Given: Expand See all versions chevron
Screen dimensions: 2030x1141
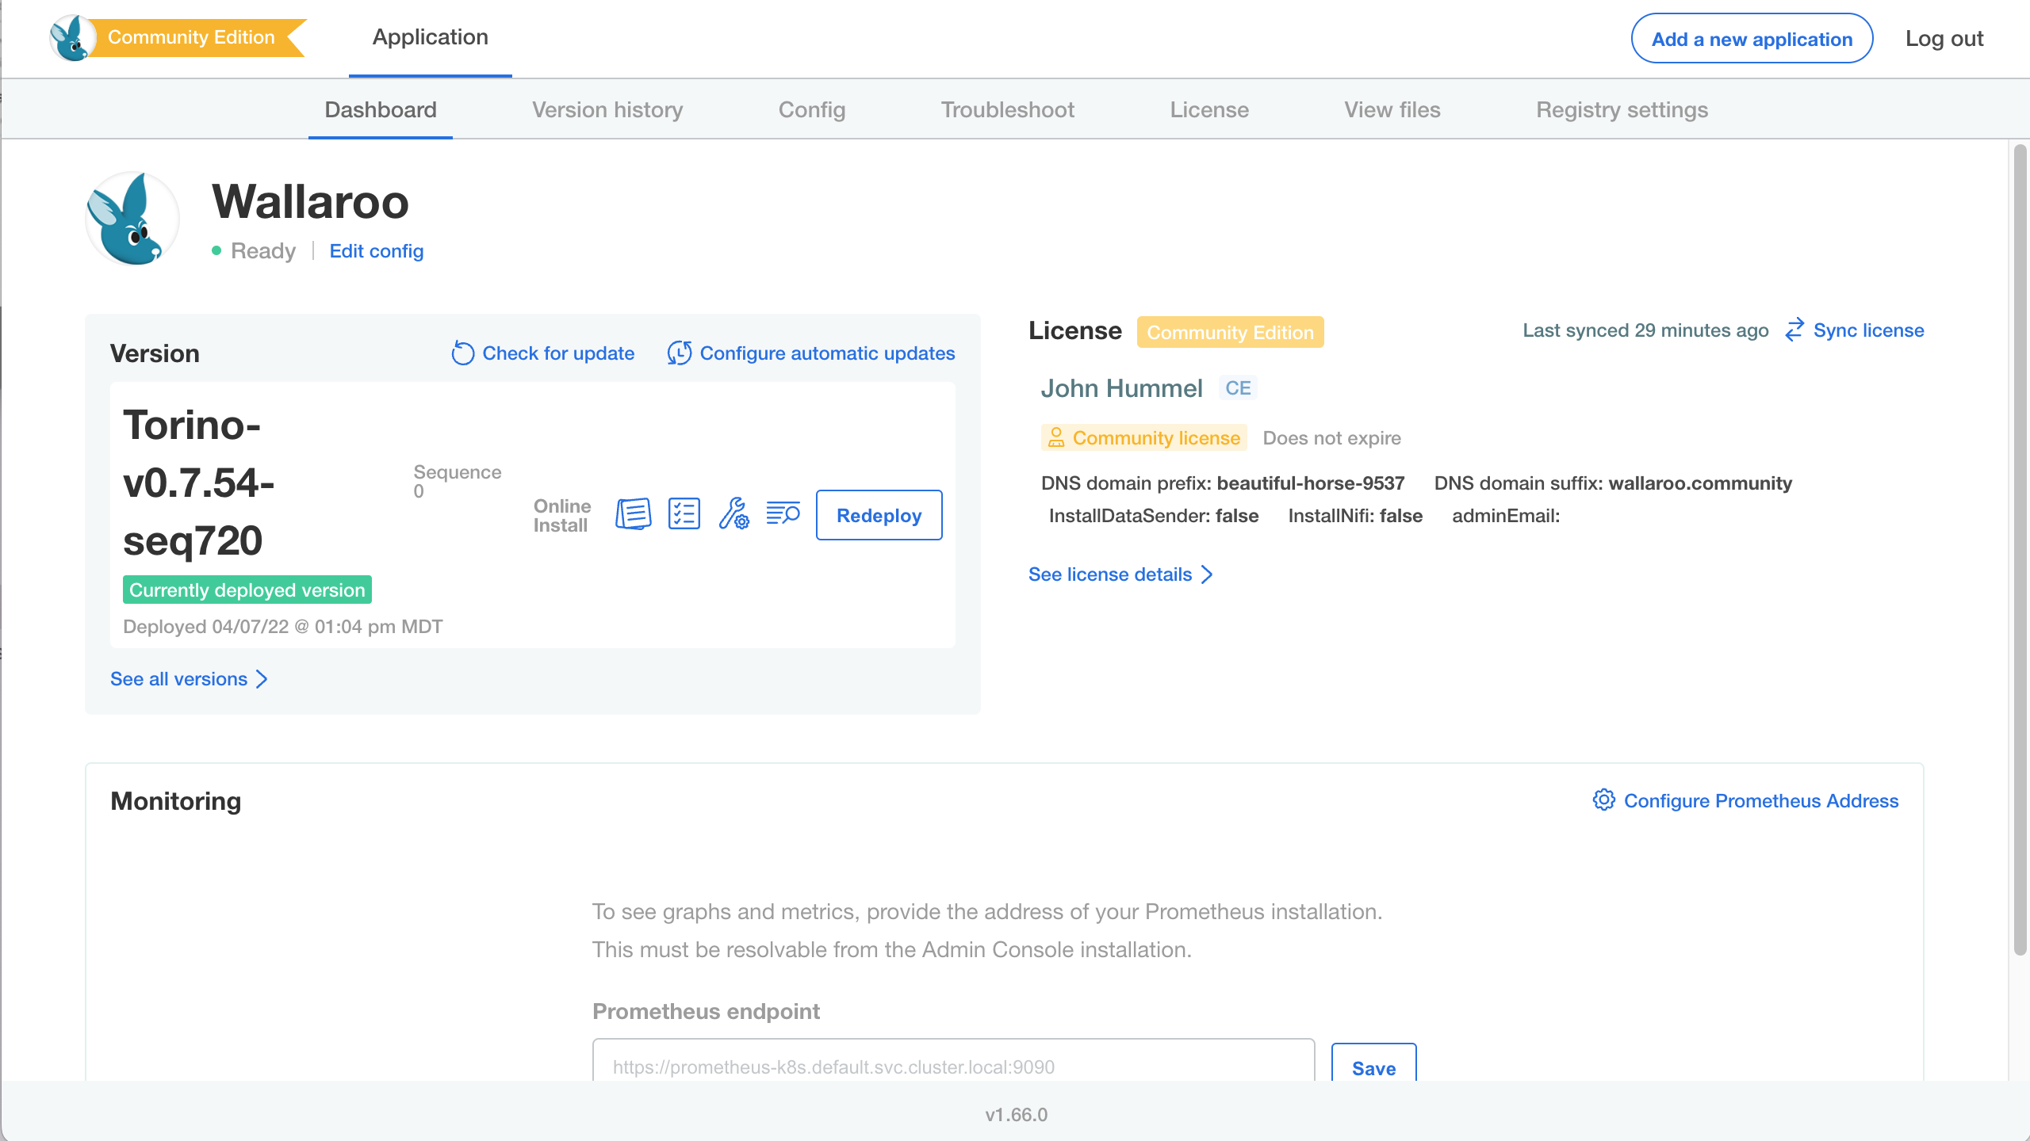Looking at the screenshot, I should pos(262,679).
